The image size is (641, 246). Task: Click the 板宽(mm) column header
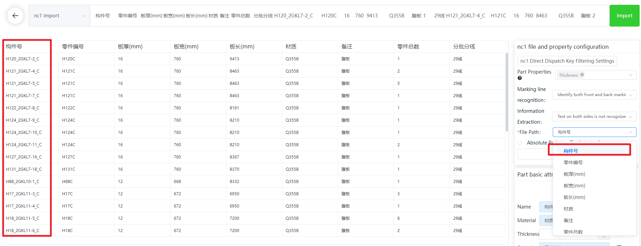point(198,47)
